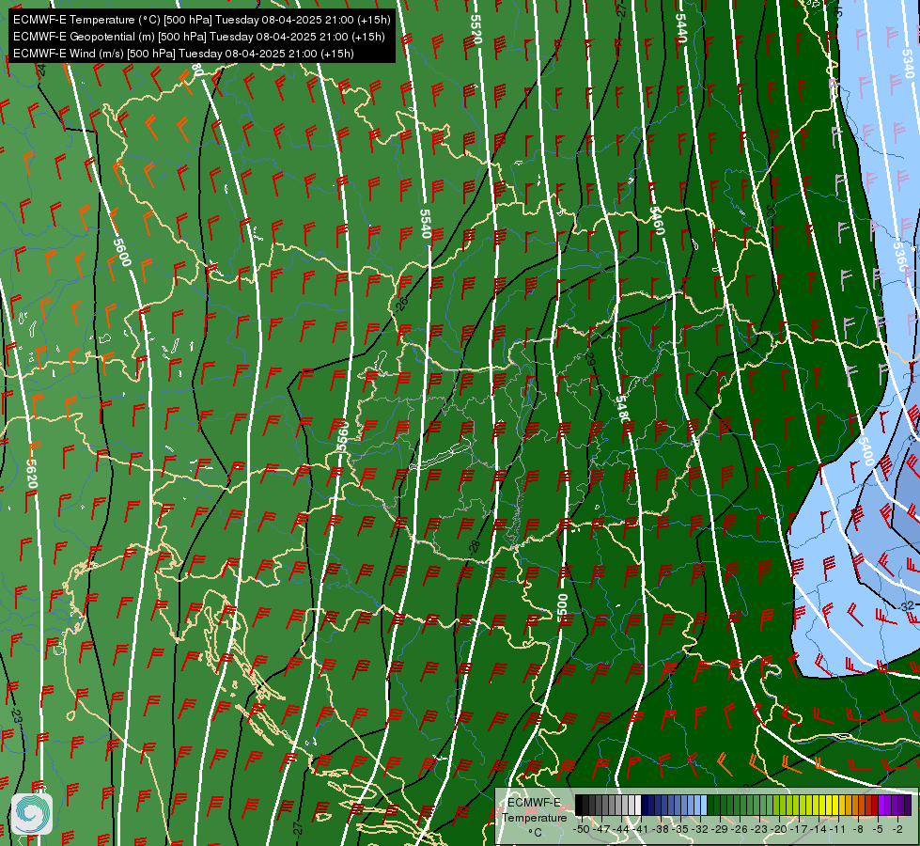Click the -28 isotherm label on the map

(x=475, y=546)
